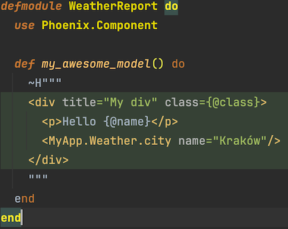Click the 'do' after my_awesome_model()
288x229 pixels.
tap(178, 64)
